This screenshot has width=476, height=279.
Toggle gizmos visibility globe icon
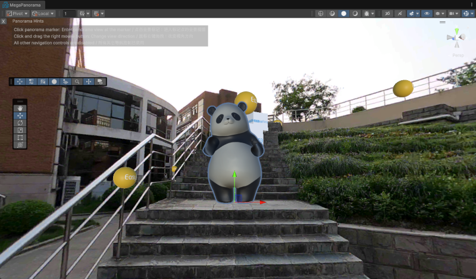tap(466, 14)
